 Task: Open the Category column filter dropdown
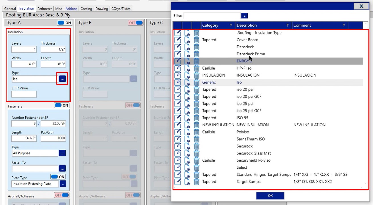(231, 25)
